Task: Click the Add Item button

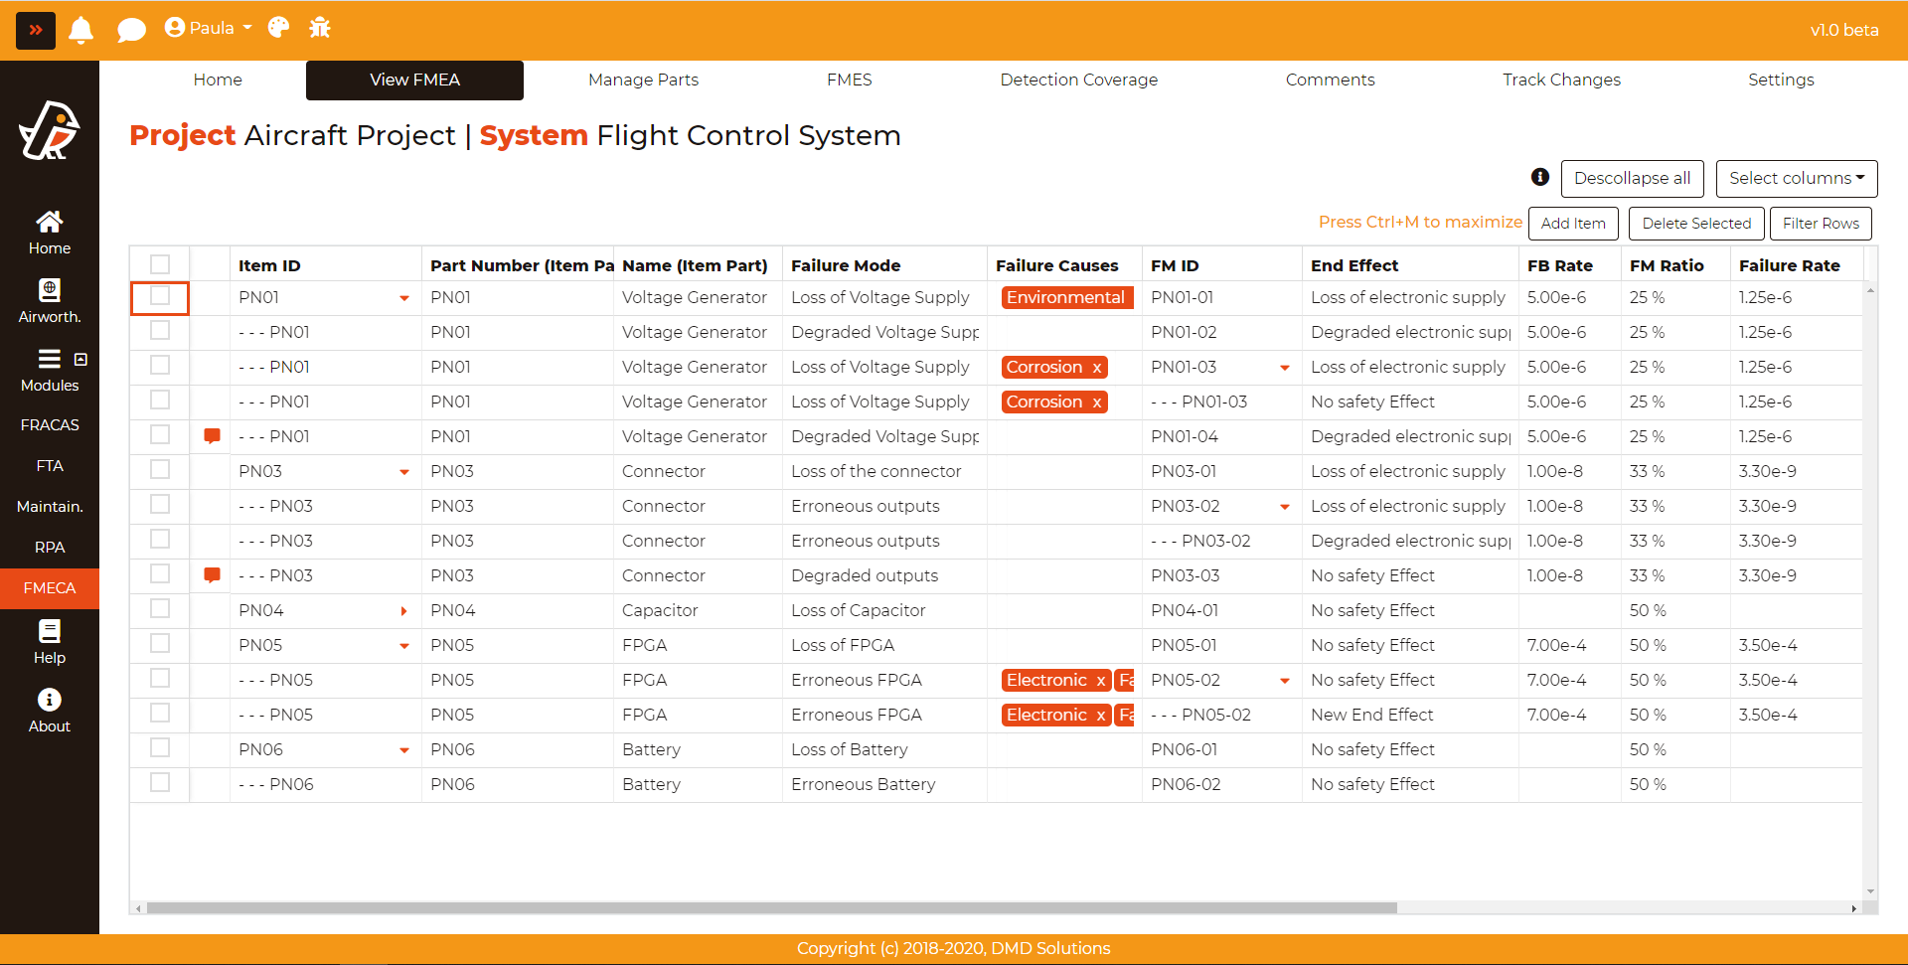Action: 1572,224
